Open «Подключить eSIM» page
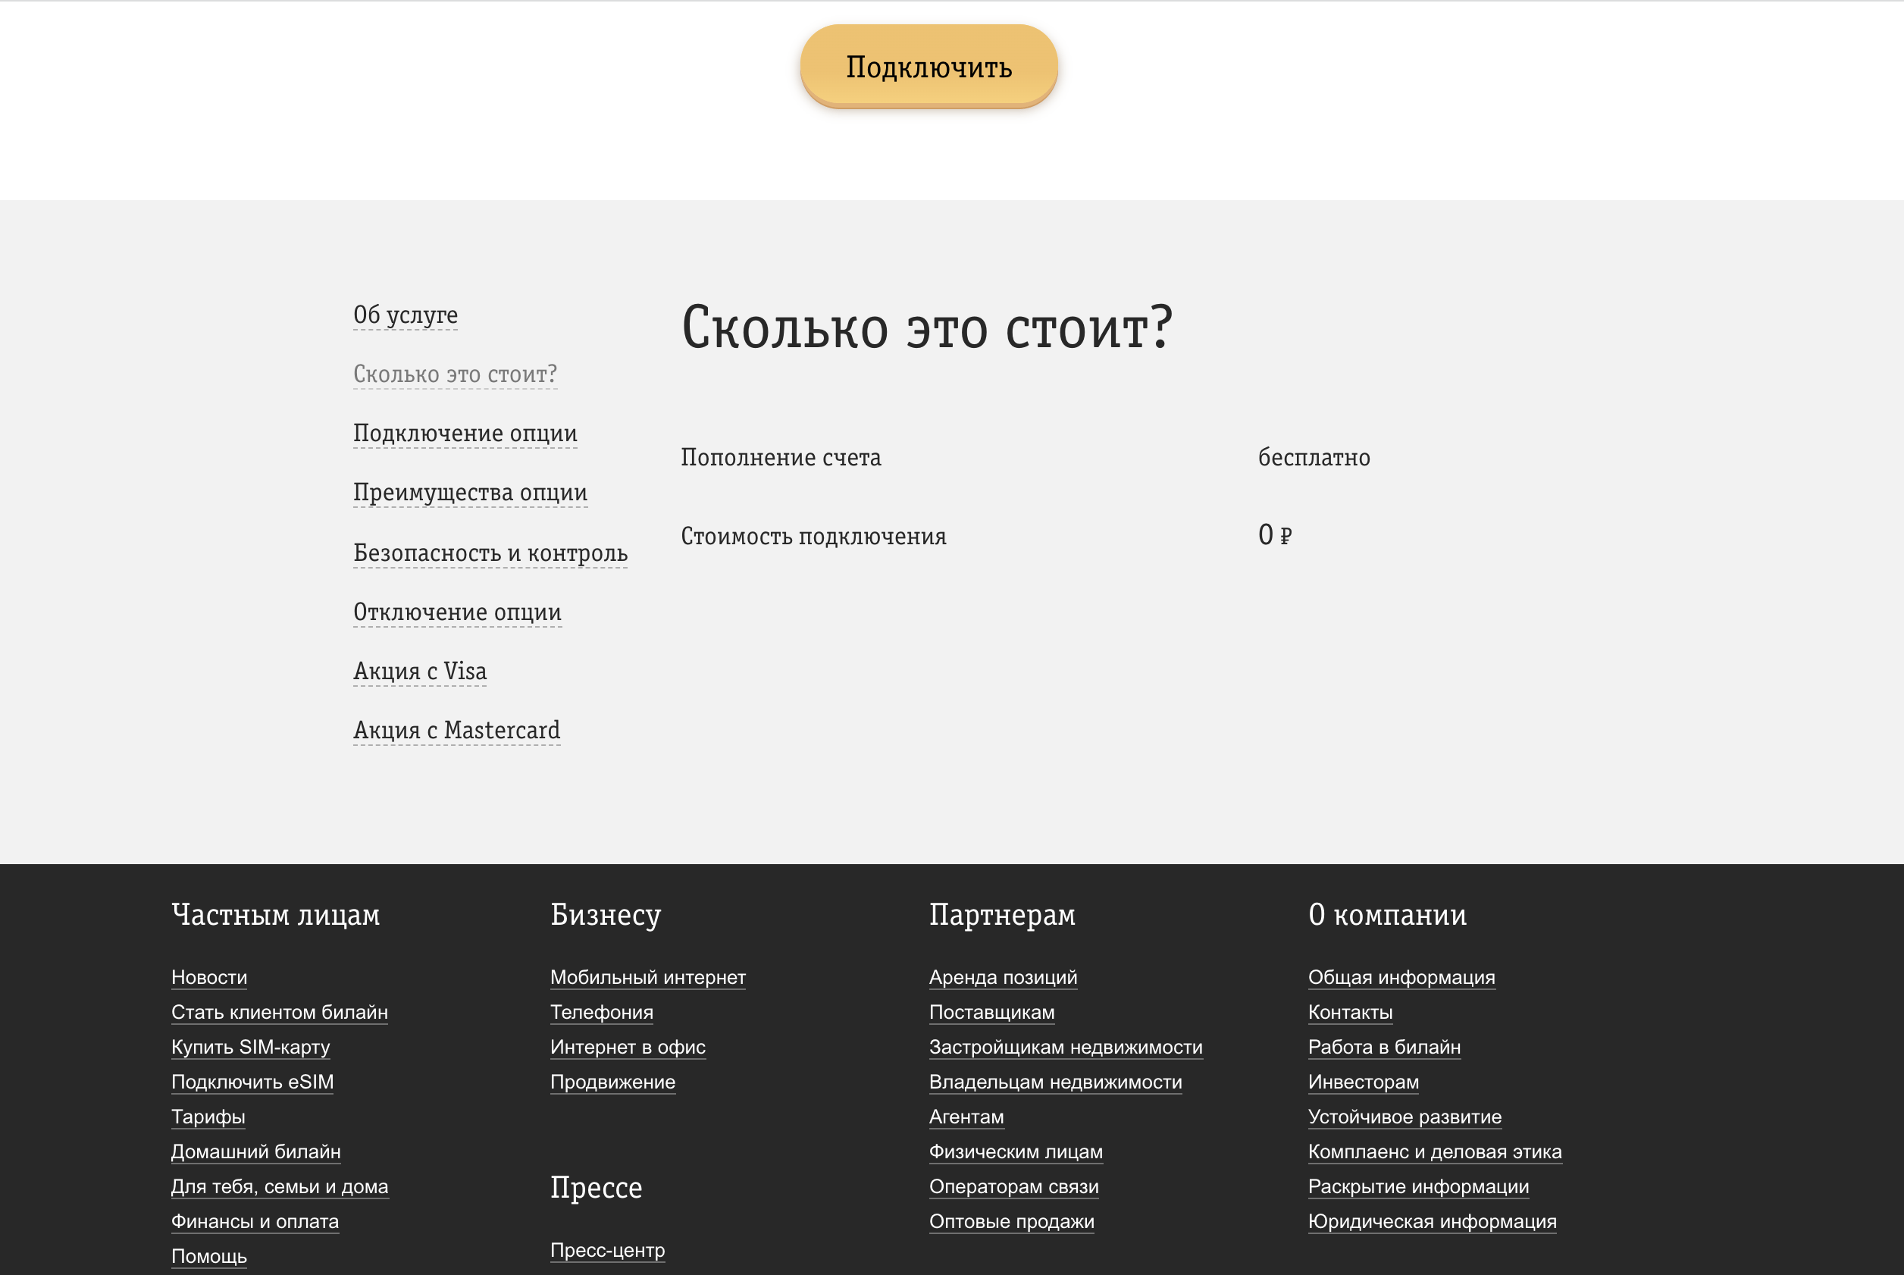 click(252, 1082)
